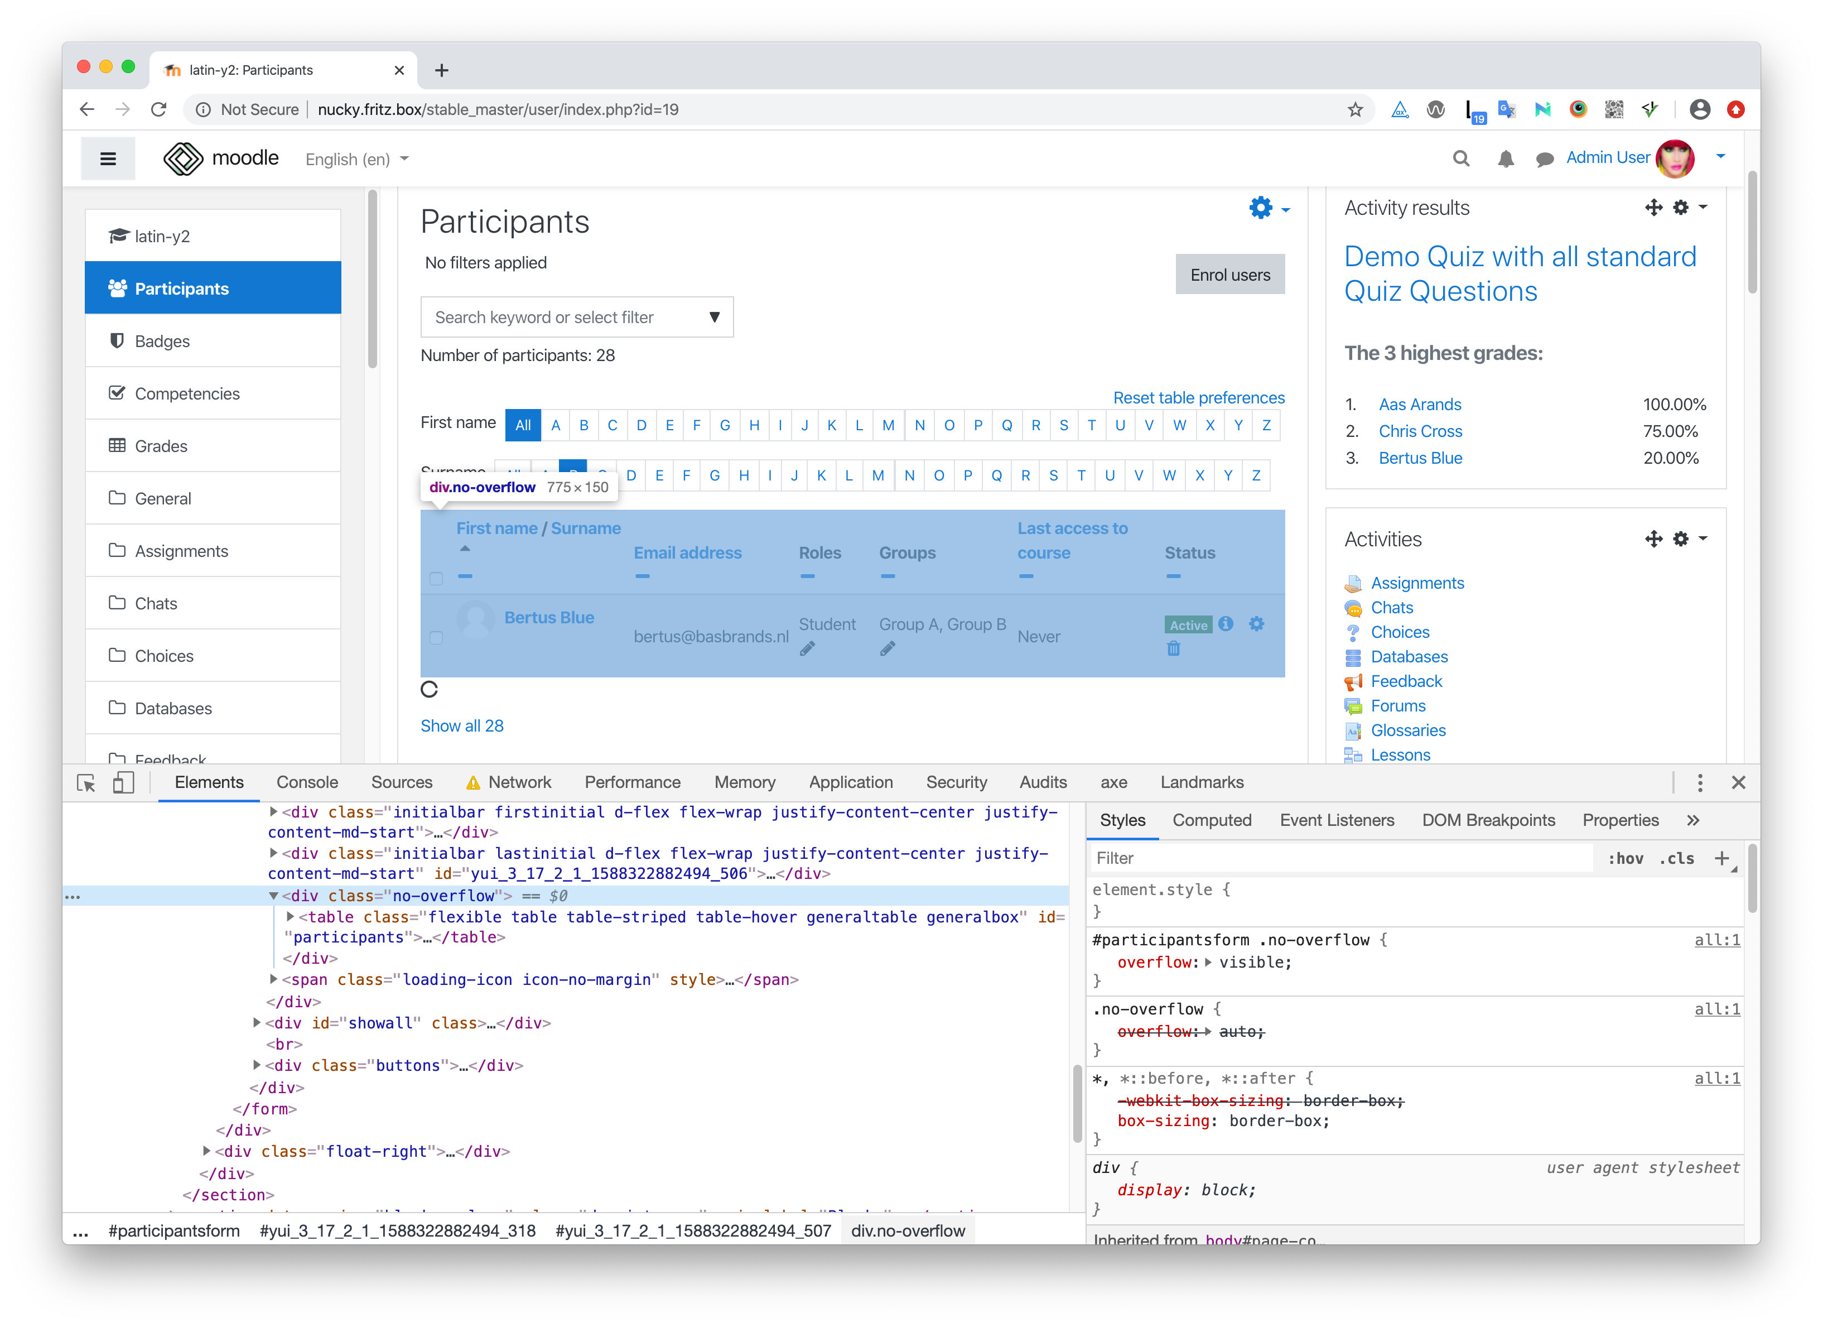Open Aas Arands from highest grades
The image size is (1823, 1327).
(x=1420, y=405)
